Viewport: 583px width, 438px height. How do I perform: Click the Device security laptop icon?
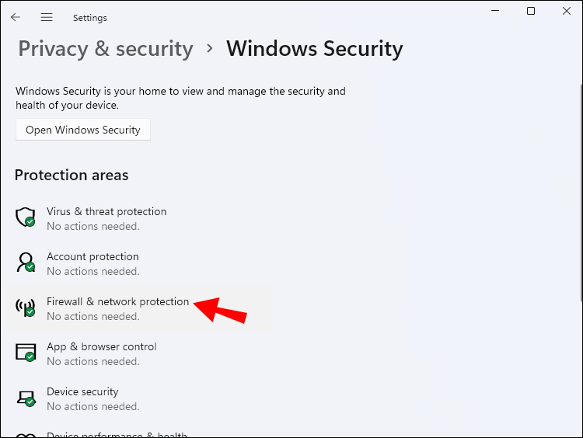click(26, 397)
